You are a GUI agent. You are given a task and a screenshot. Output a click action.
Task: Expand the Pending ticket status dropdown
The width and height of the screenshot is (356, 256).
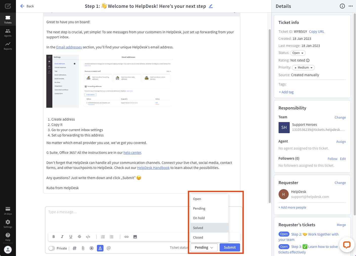(x=204, y=247)
